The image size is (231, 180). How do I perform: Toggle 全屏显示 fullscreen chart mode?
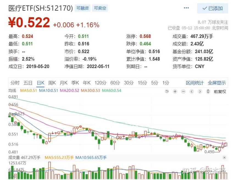(x=217, y=83)
